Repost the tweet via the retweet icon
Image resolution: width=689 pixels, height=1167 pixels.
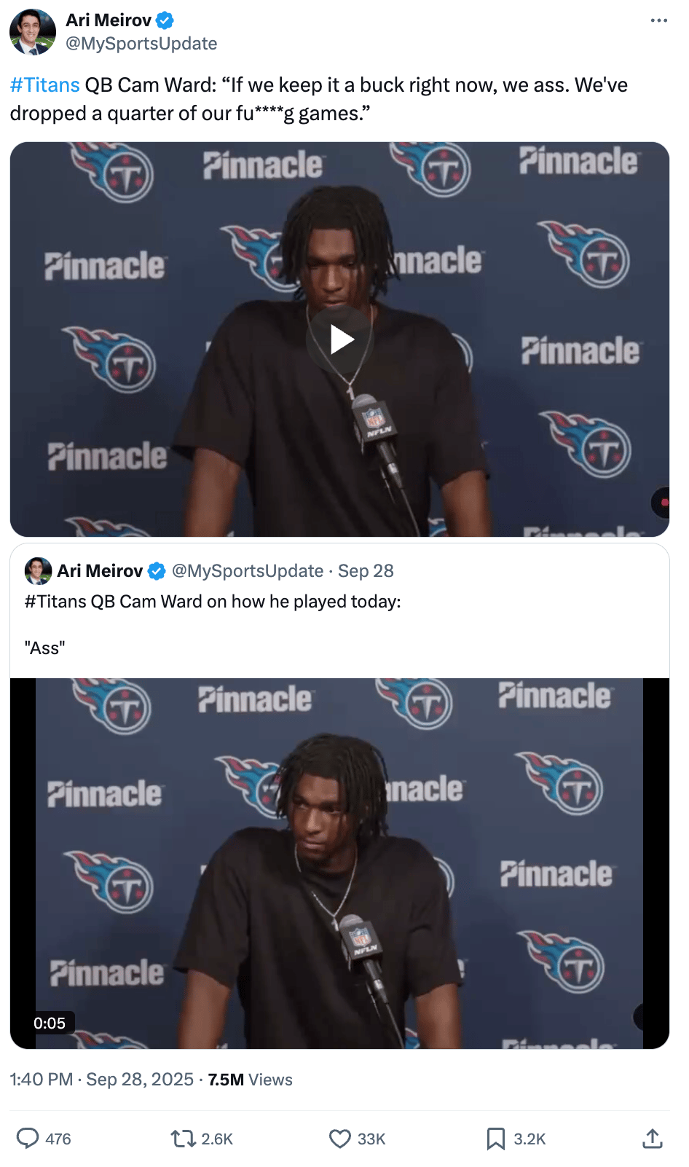pos(182,1138)
